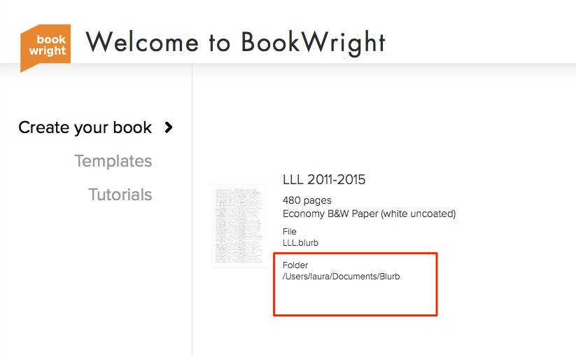Screen dimensions: 576x355
Task: Open the Templates section
Action: pos(113,161)
